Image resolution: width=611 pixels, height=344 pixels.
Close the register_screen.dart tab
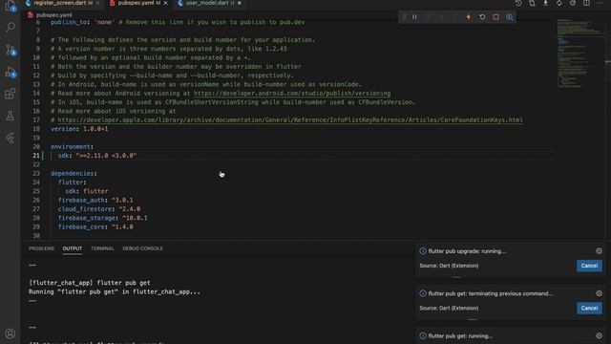(97, 3)
